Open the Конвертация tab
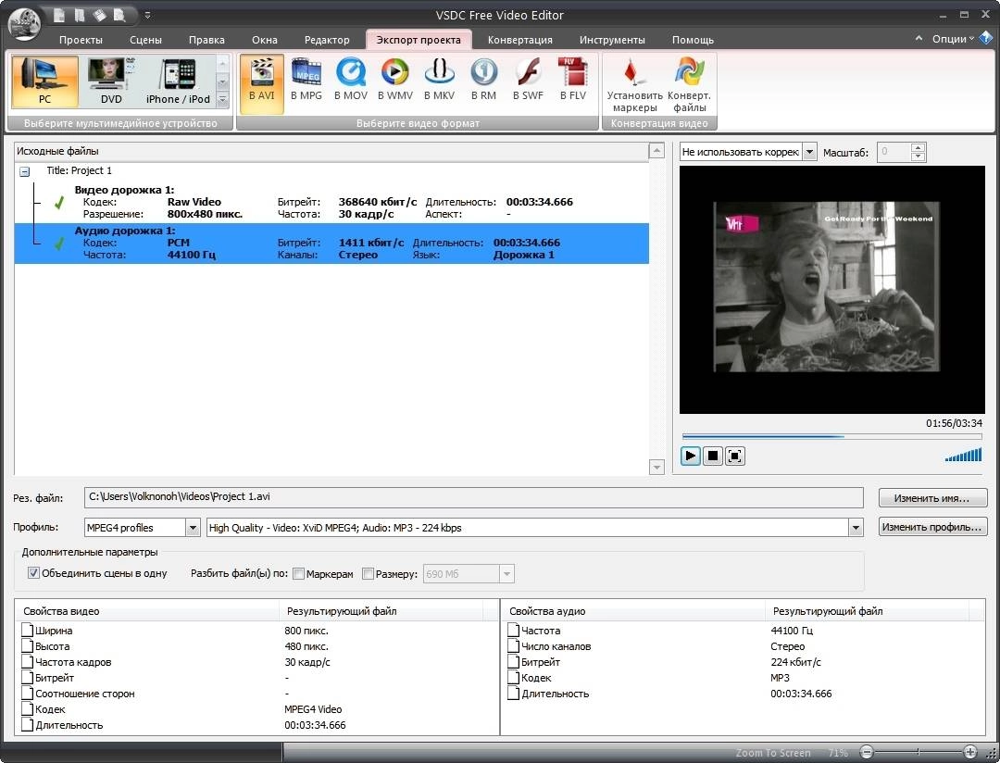This screenshot has height=763, width=1000. (519, 40)
